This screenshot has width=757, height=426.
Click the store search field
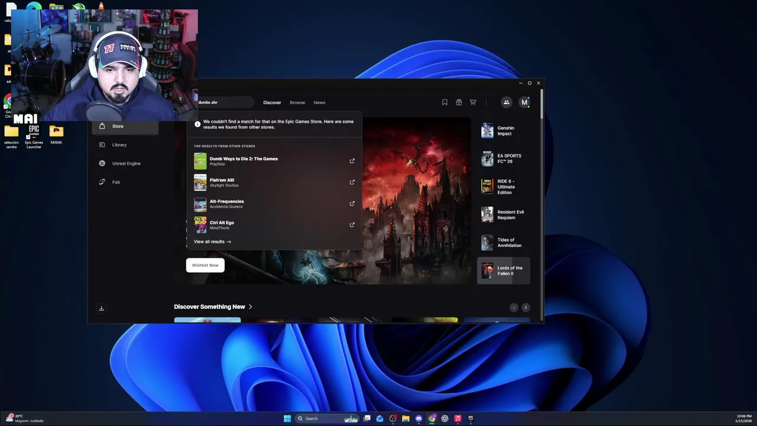[x=225, y=102]
